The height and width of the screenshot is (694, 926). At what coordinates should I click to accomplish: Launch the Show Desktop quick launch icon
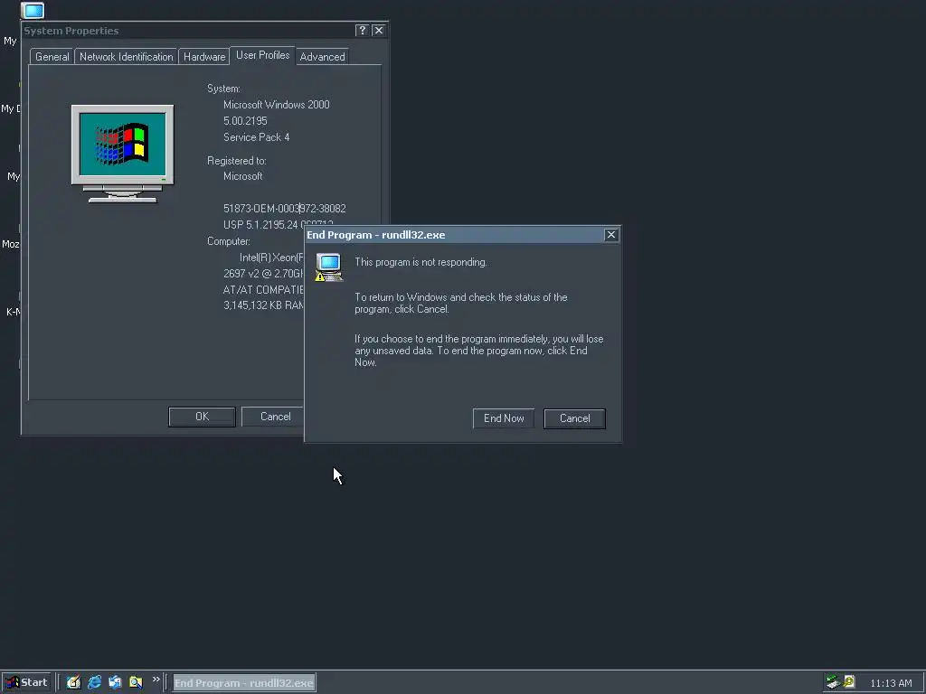coord(73,682)
